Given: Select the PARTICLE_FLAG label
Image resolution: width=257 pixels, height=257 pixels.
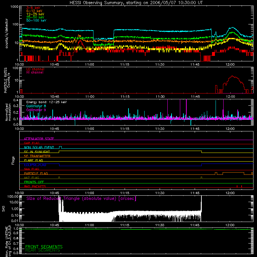Looking at the screenshot, I should tap(36, 173).
